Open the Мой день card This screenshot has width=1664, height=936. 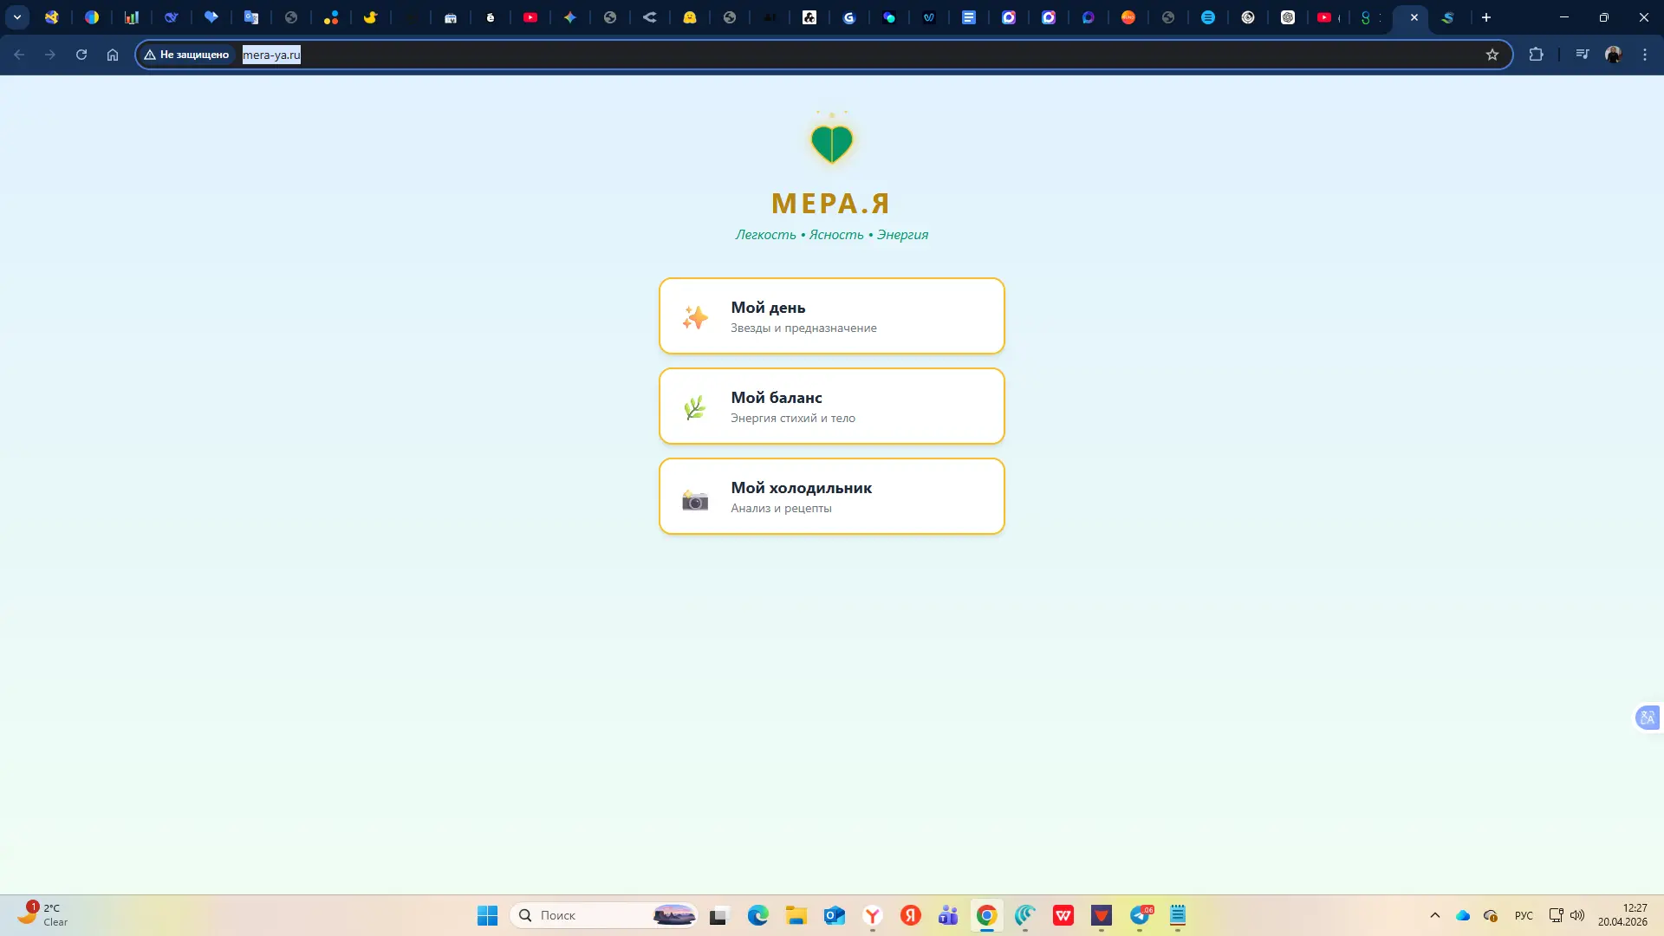pos(831,315)
